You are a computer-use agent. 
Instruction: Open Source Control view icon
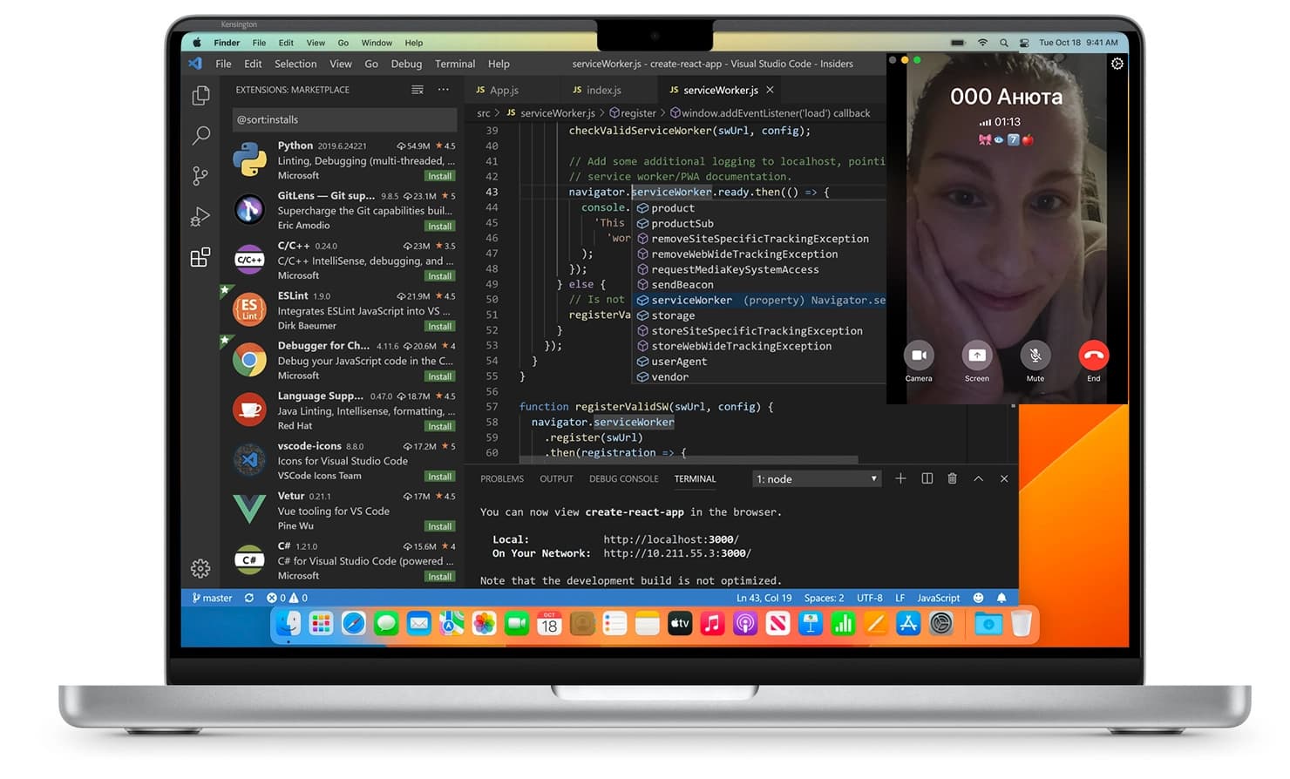[200, 176]
